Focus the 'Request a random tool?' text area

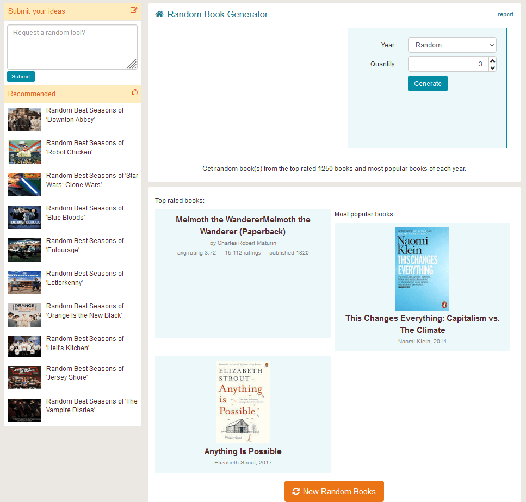pyautogui.click(x=72, y=47)
